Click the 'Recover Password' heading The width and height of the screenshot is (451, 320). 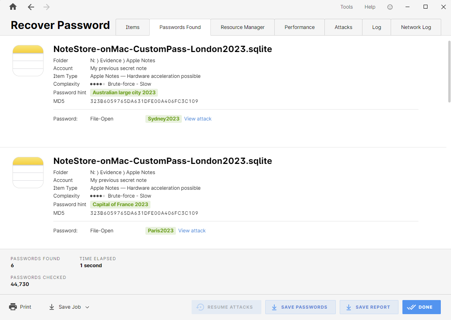click(x=60, y=25)
